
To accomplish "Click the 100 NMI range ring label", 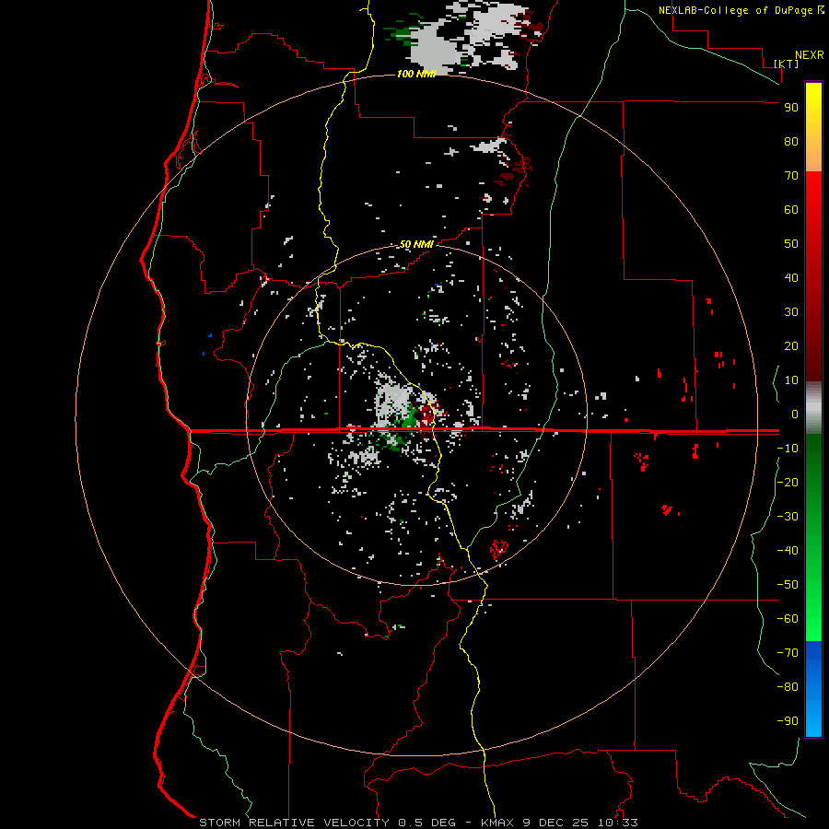I will 416,74.
